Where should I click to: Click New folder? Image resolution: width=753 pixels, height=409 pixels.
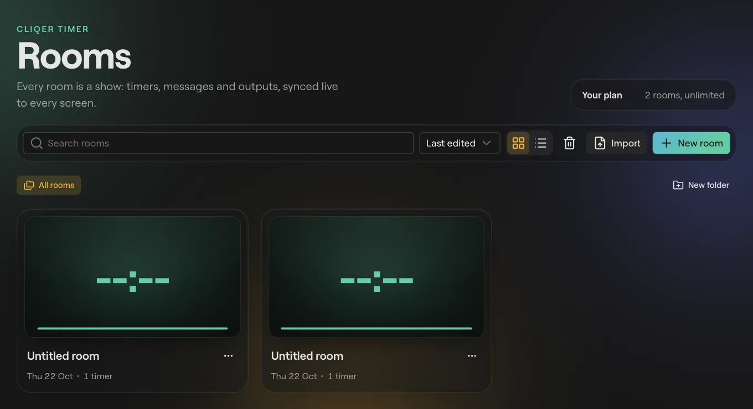pyautogui.click(x=701, y=185)
